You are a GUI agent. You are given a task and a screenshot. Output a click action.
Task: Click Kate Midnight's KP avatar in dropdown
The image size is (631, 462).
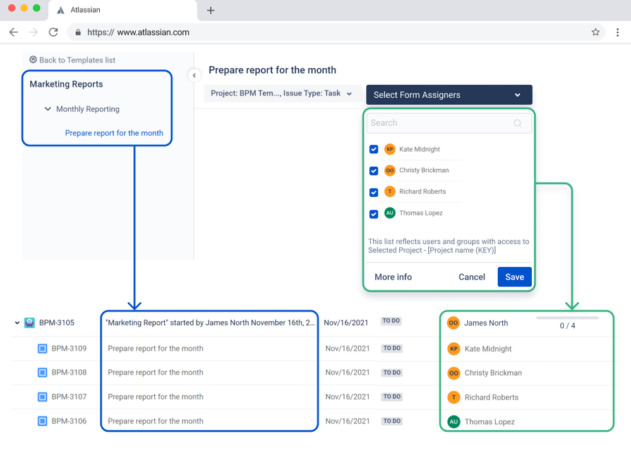point(390,149)
